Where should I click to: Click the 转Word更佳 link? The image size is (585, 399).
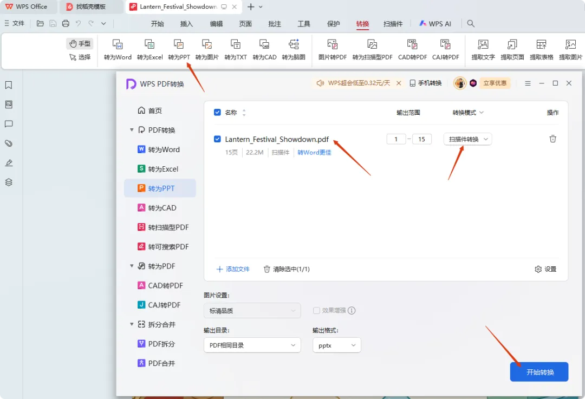coord(314,152)
